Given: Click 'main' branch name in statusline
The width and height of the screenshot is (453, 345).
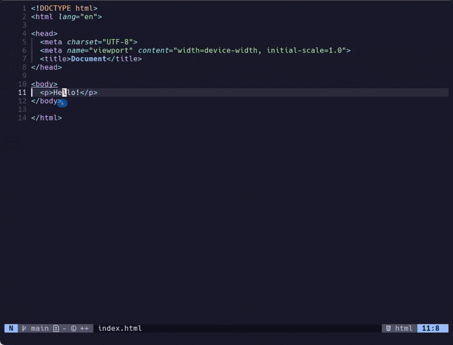Looking at the screenshot, I should pos(40,328).
